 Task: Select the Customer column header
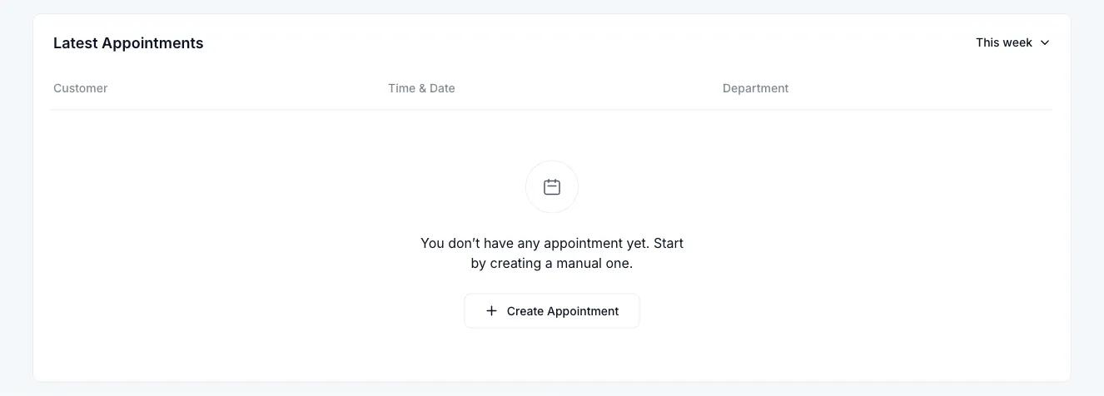coord(81,88)
